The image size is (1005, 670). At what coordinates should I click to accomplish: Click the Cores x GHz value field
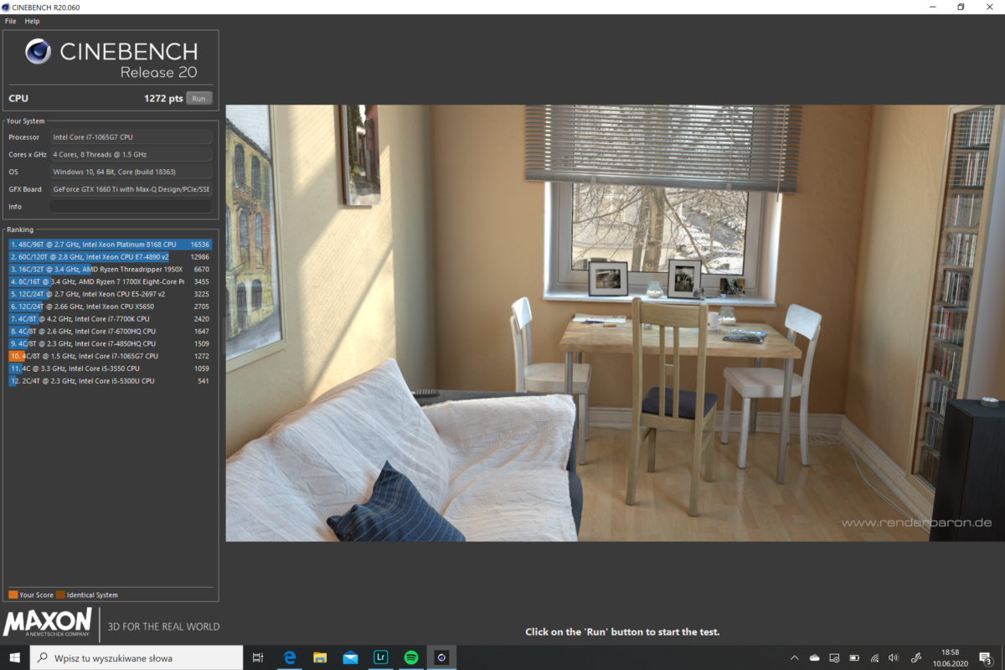(x=131, y=154)
